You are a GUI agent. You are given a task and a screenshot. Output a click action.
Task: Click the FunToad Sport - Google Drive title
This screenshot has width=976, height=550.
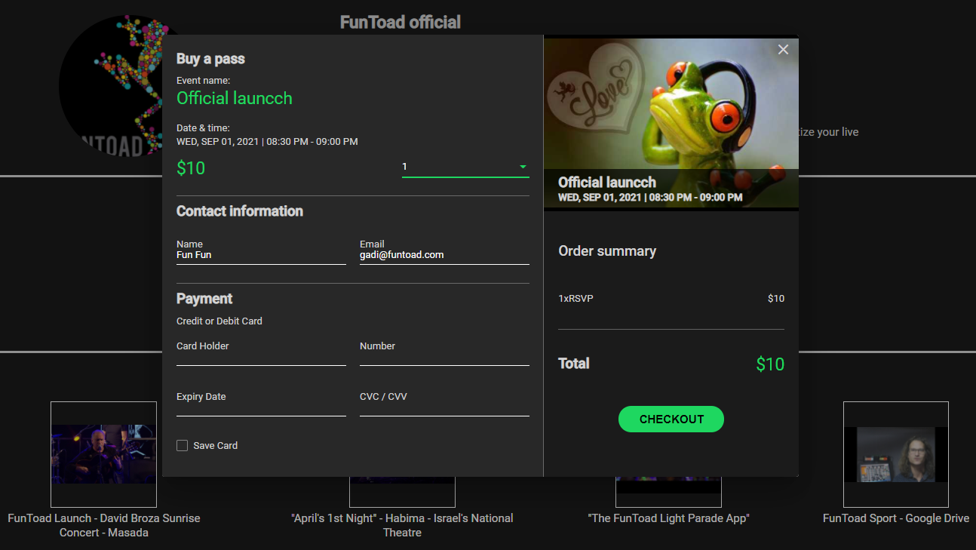(x=896, y=518)
